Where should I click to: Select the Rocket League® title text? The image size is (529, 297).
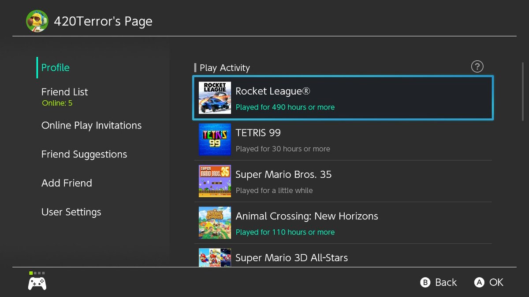coord(273,91)
